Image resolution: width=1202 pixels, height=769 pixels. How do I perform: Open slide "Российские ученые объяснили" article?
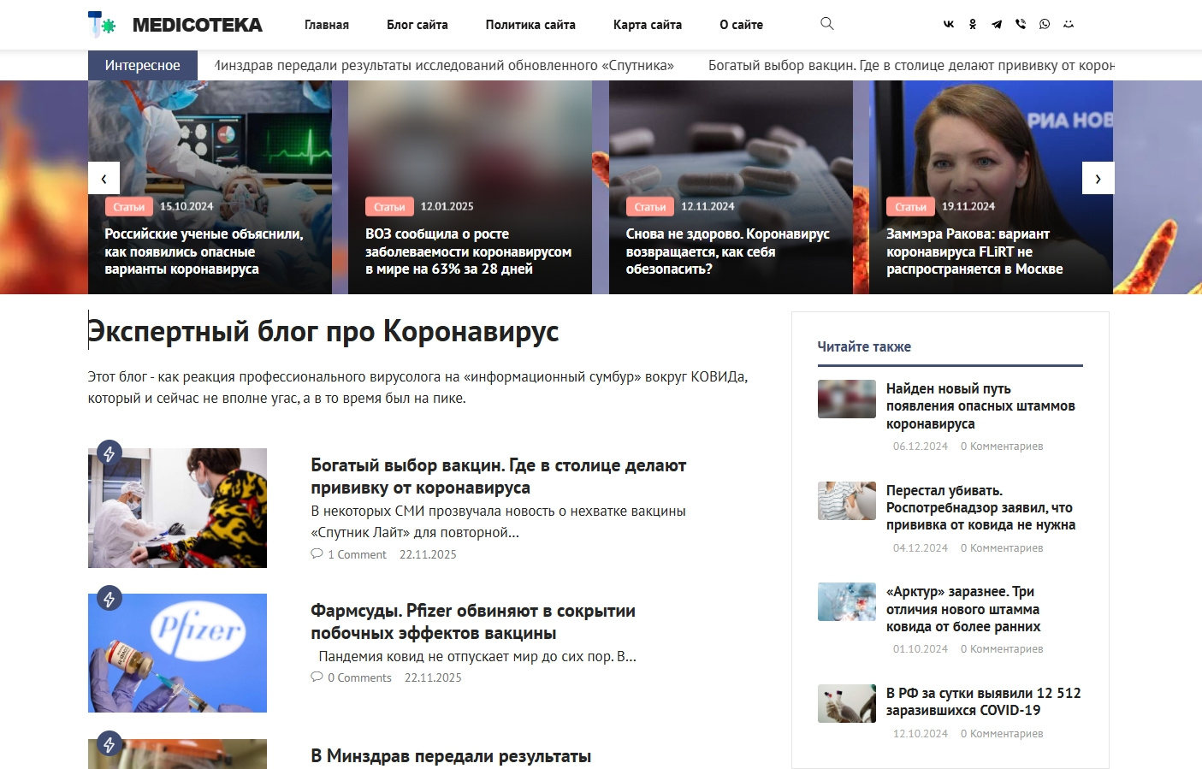click(204, 251)
